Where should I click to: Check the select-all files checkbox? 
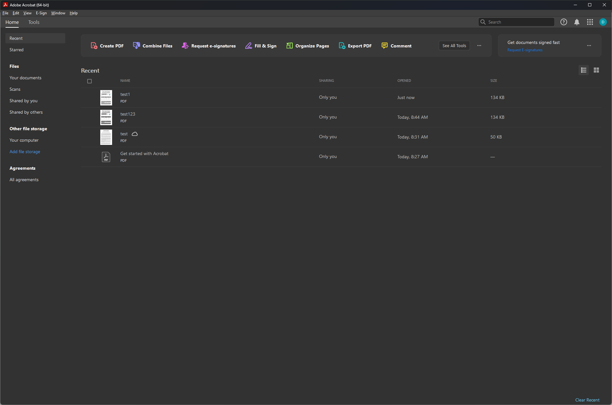click(89, 81)
